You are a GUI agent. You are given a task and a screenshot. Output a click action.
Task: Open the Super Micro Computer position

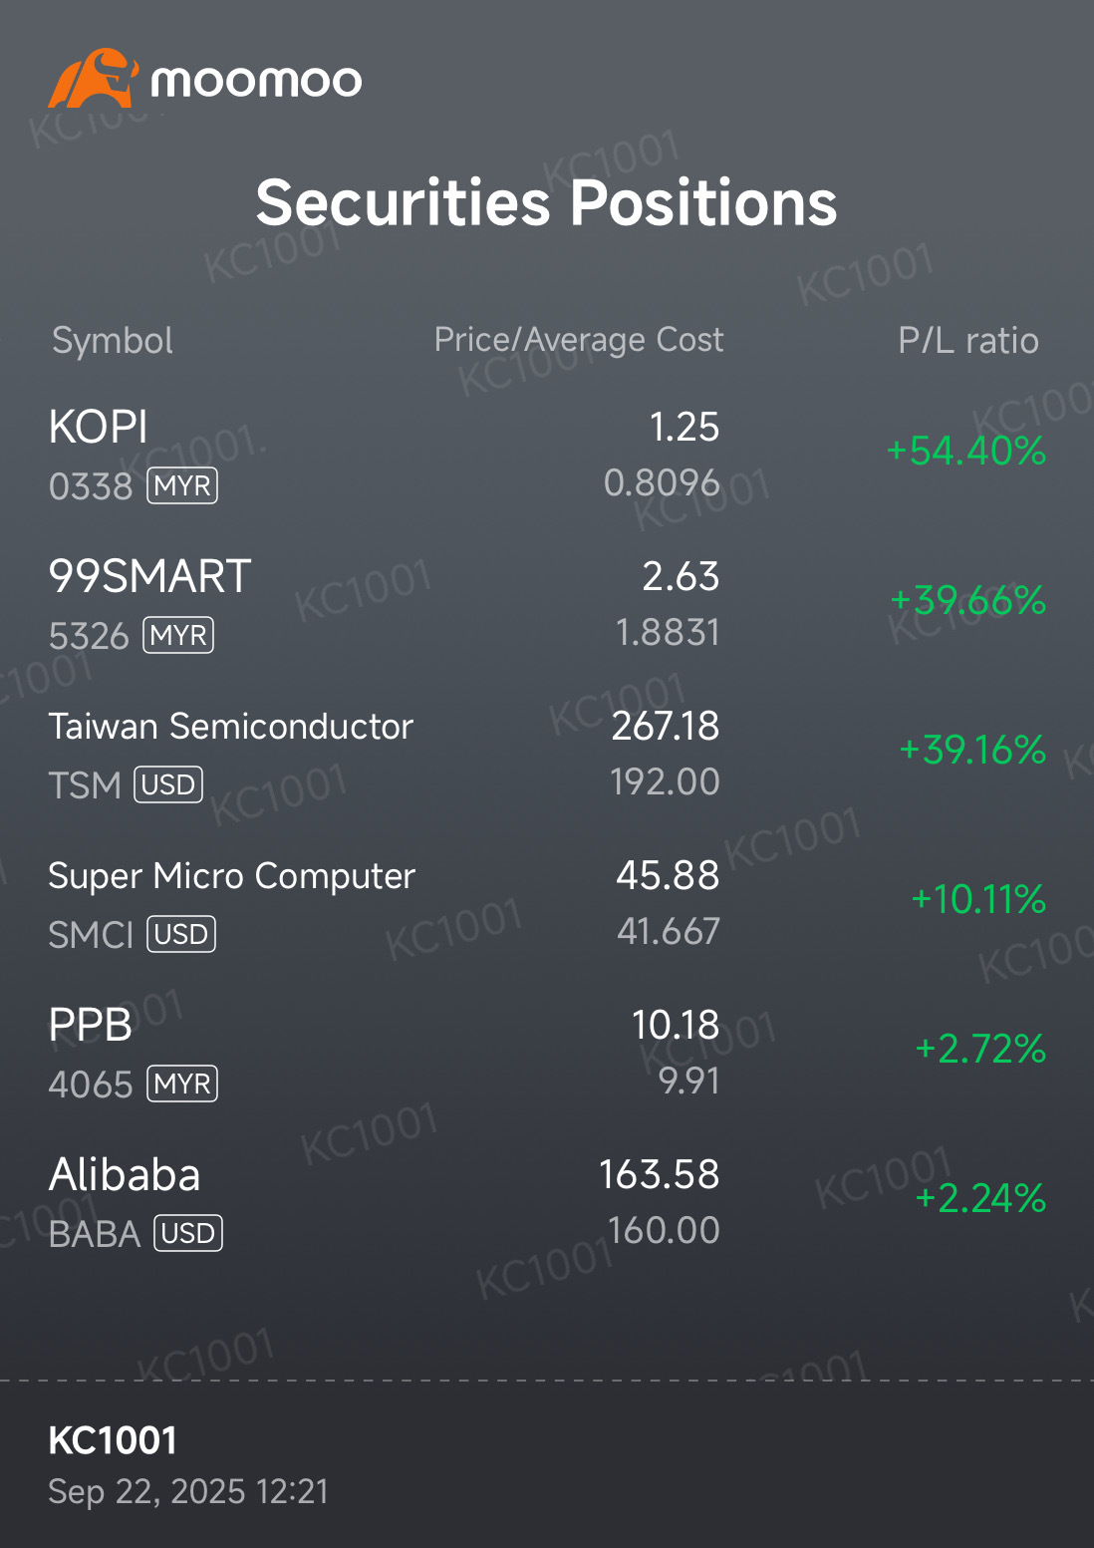coord(231,876)
